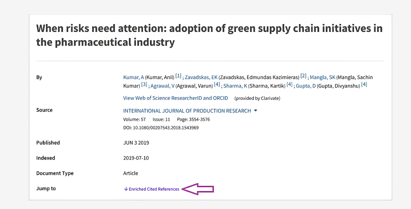Click the article title heading
The height and width of the screenshot is (209, 411).
pyautogui.click(x=209, y=35)
